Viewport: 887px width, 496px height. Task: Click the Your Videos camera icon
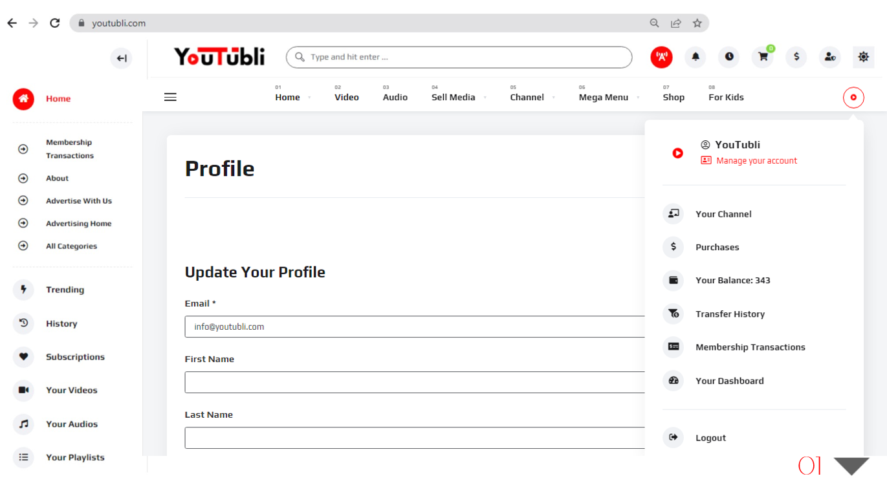23,390
